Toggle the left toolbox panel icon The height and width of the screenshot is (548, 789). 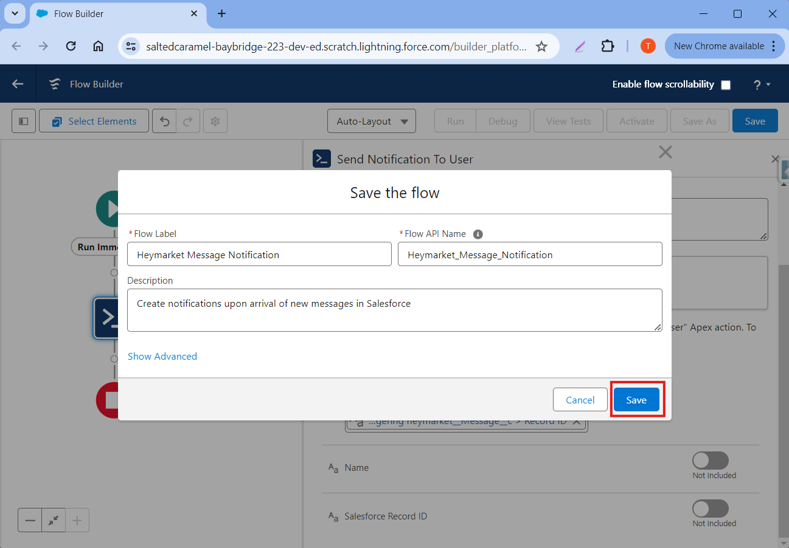(x=24, y=121)
